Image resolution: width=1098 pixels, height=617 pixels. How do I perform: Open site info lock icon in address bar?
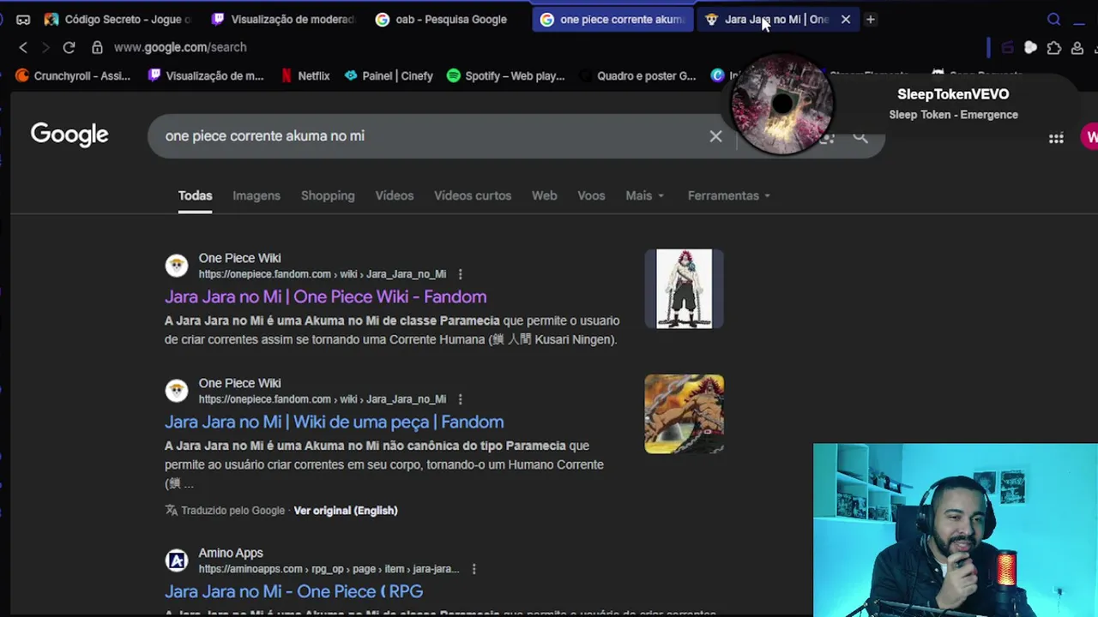97,47
